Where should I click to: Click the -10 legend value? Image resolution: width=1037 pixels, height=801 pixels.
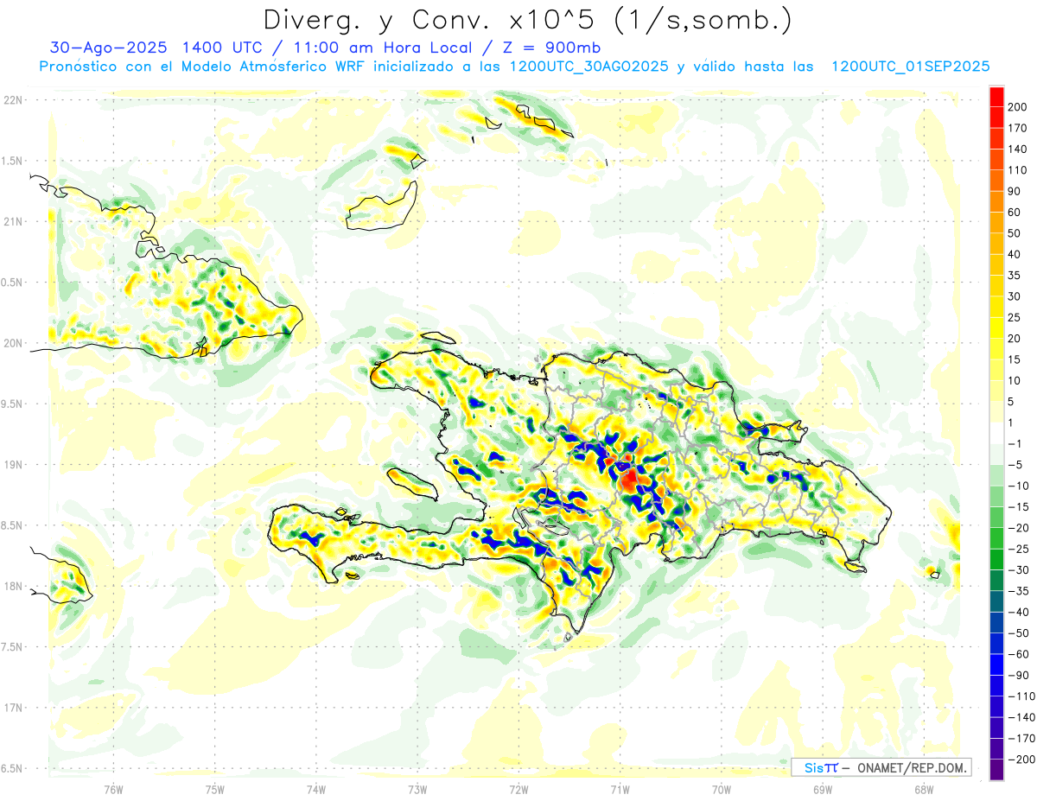pyautogui.click(x=1018, y=486)
